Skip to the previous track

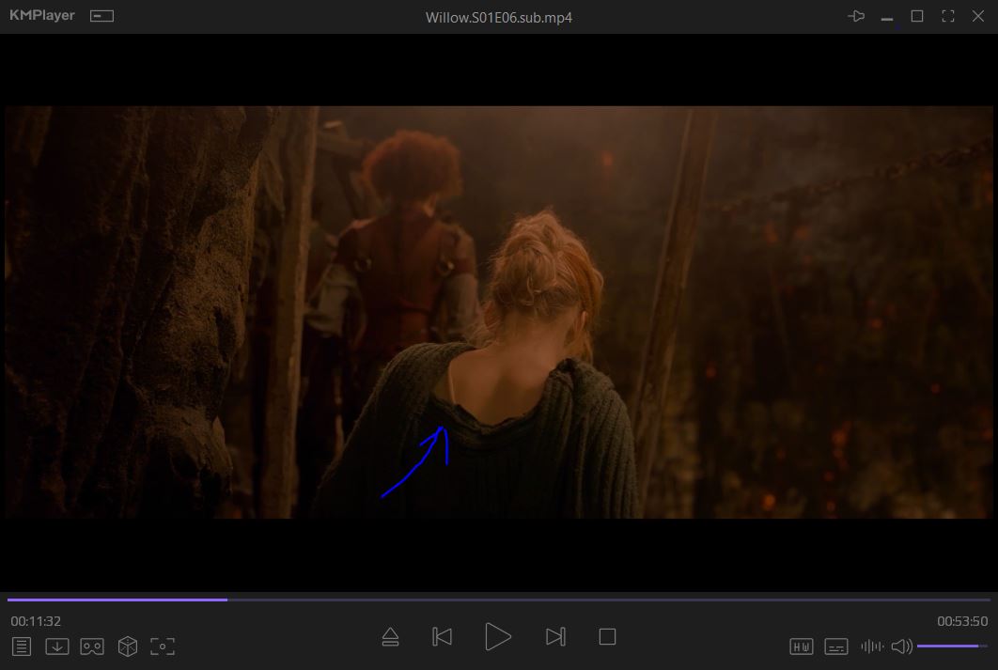click(442, 637)
